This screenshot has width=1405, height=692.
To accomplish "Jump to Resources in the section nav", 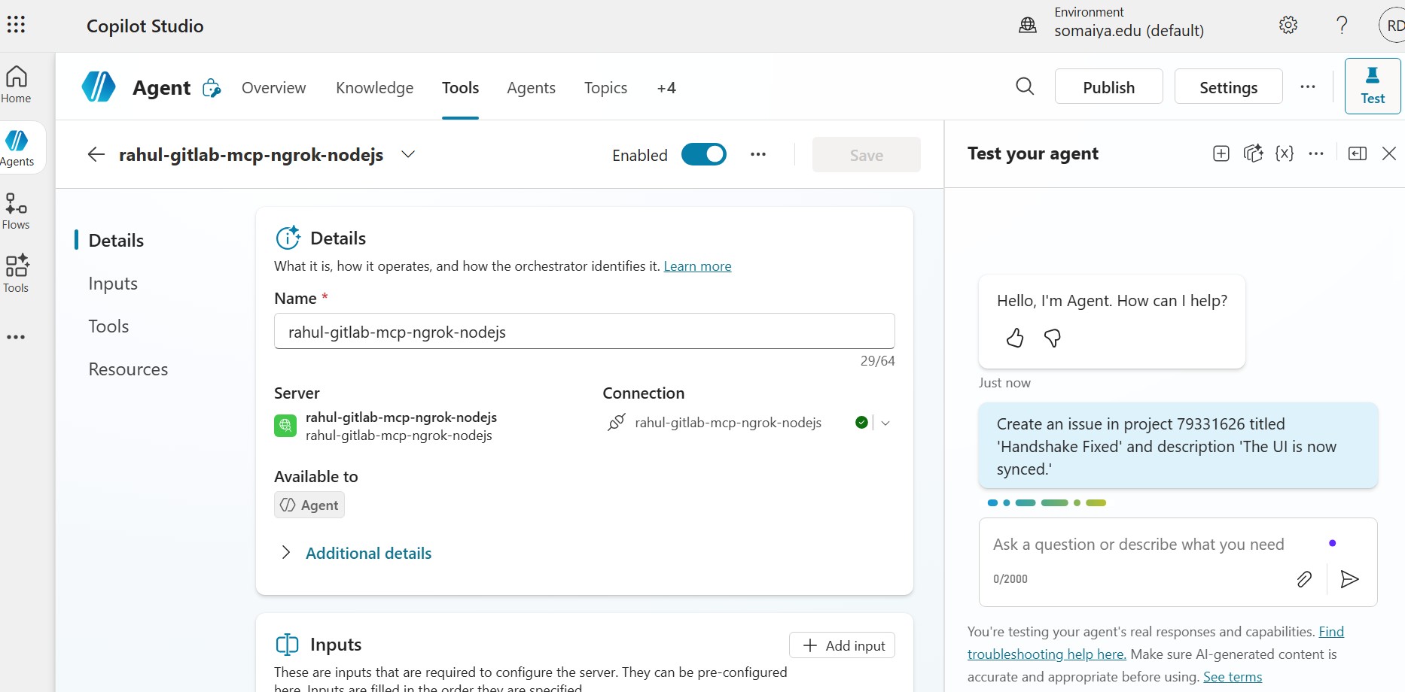I will (x=128, y=369).
